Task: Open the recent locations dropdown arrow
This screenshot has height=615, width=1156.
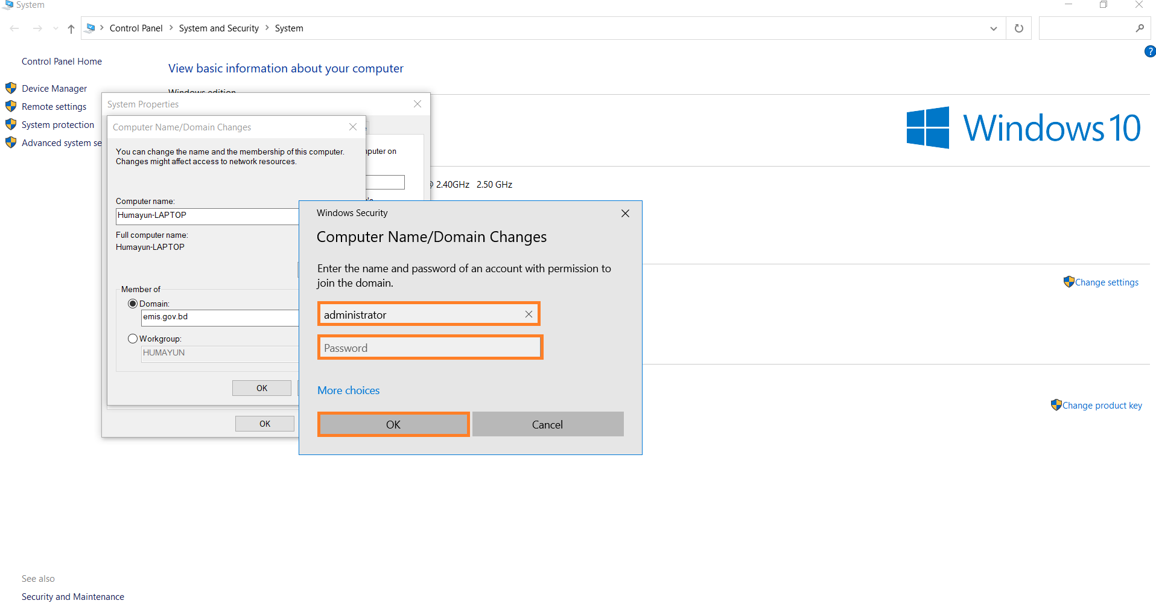Action: (56, 28)
